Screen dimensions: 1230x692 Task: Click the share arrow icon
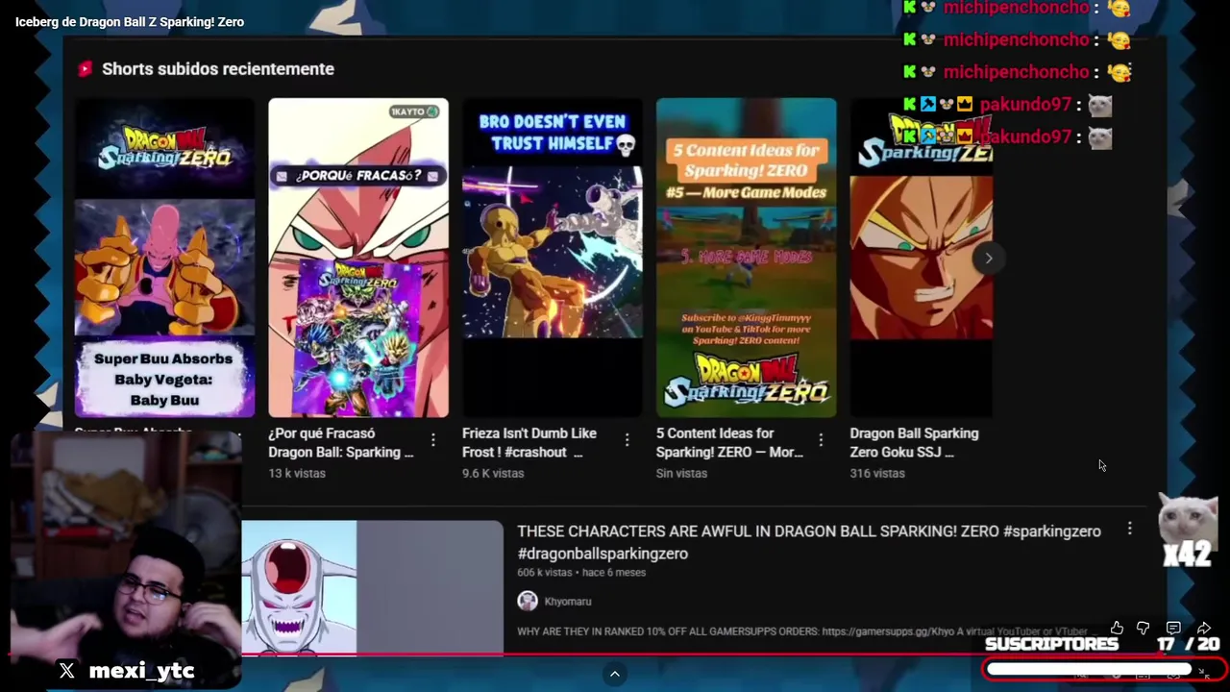[1203, 629]
